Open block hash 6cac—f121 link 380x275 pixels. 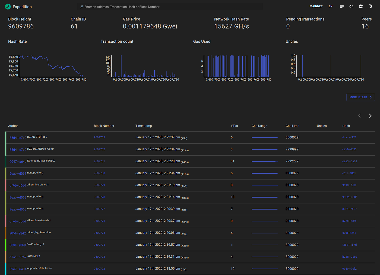point(349,137)
